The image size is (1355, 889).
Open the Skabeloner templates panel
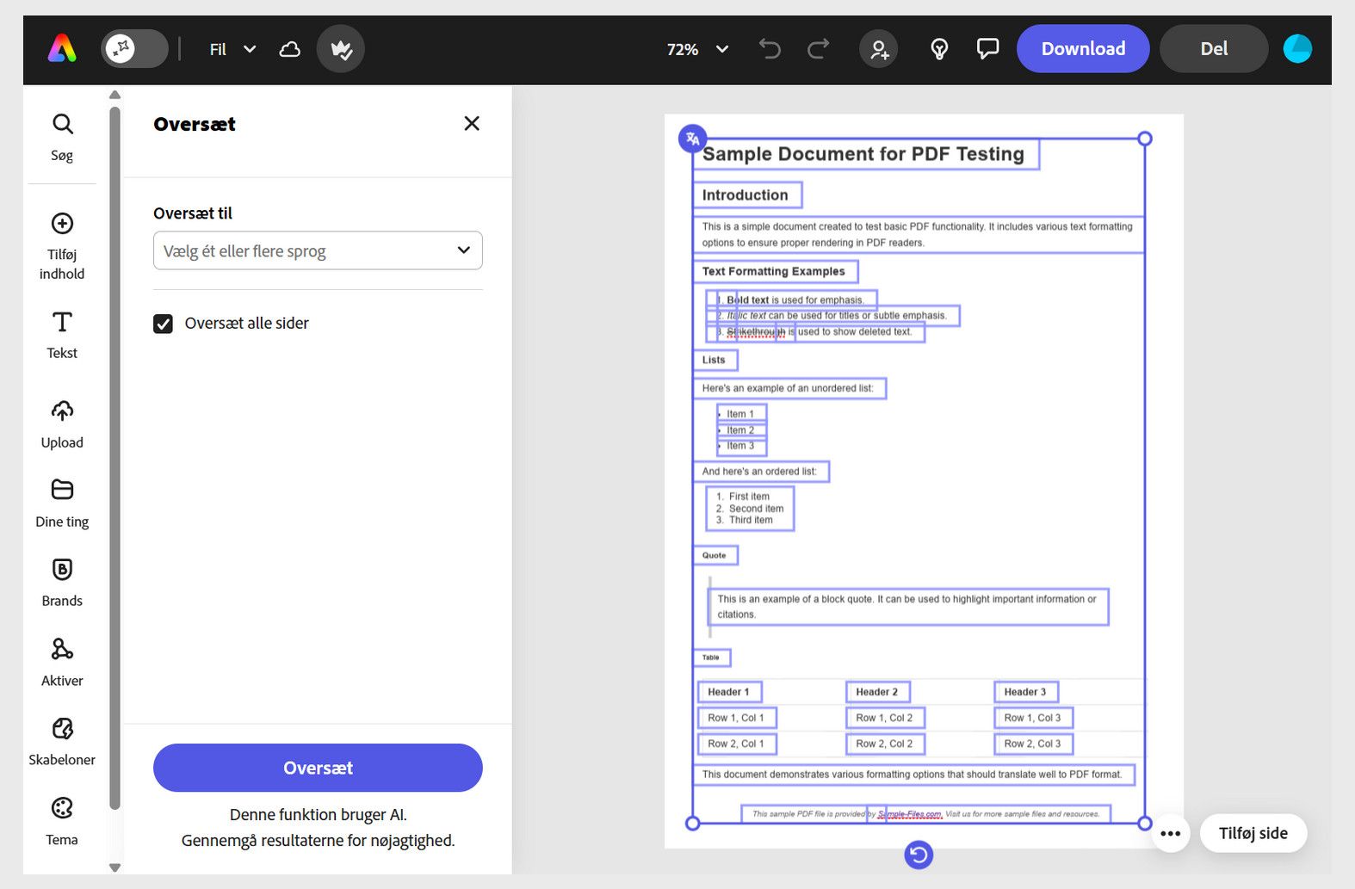(62, 742)
